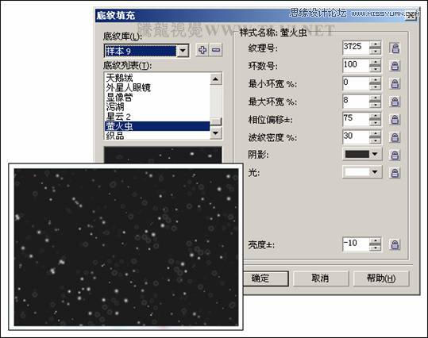Decrease 波纹密度 % with its down spinner
Screen dimensions: 428x338
(x=376, y=140)
